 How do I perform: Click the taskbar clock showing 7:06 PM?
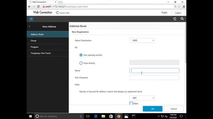click(x=173, y=116)
